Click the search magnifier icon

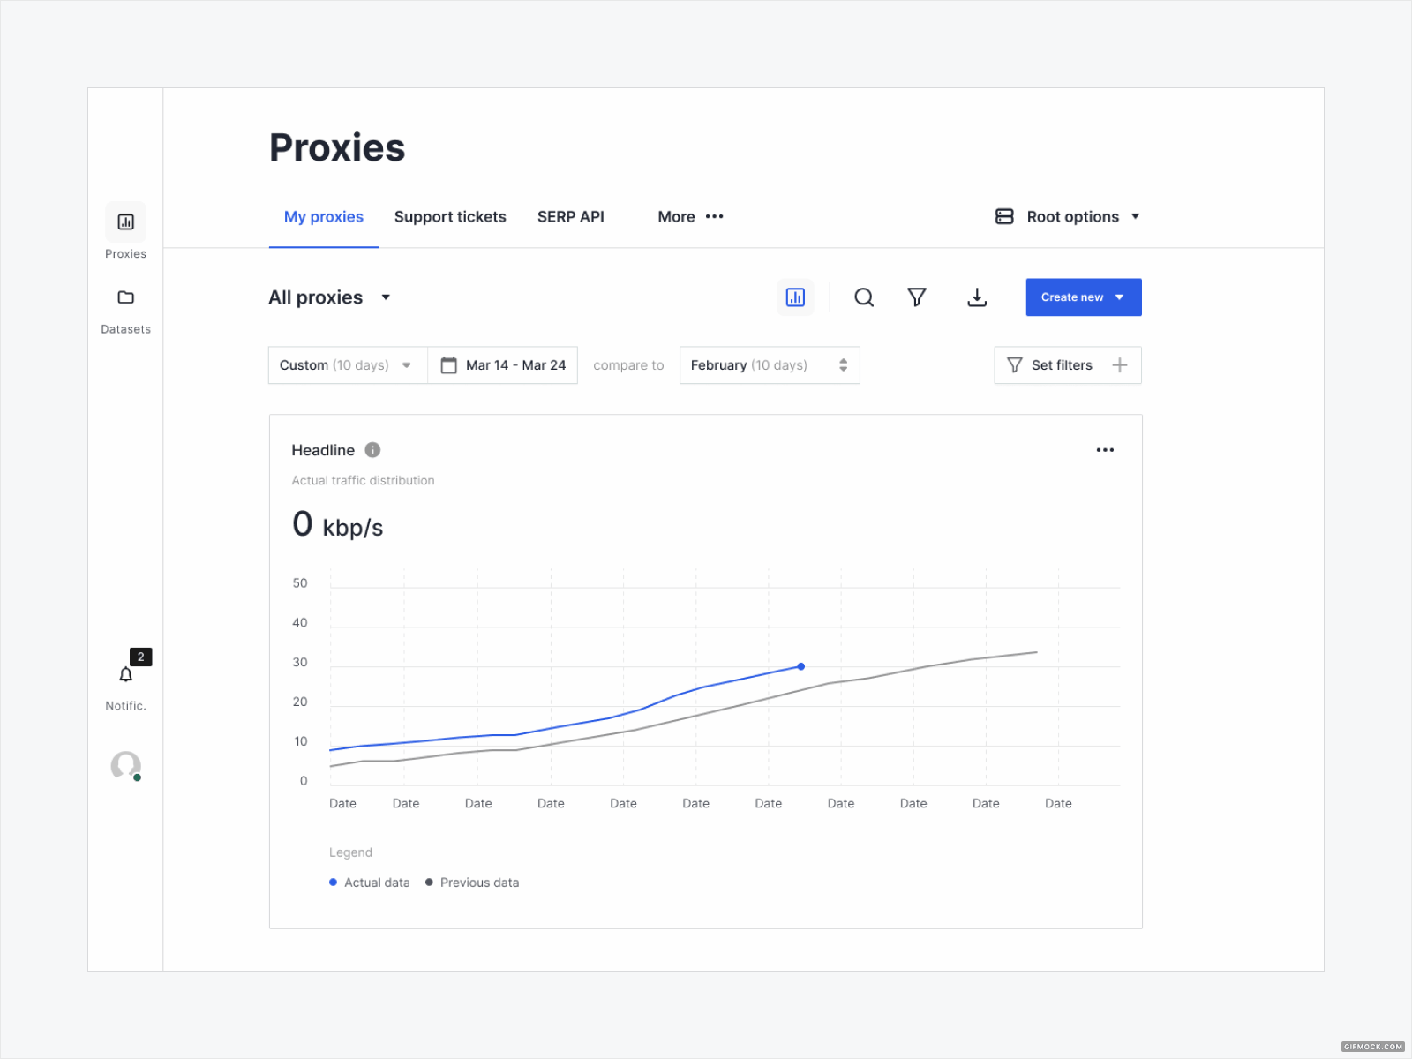[x=864, y=297]
